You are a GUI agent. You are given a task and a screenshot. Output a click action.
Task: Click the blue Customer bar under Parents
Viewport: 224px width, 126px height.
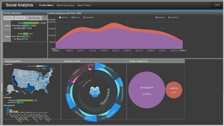point(19,103)
